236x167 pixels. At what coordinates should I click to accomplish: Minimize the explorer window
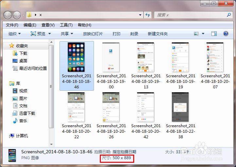tap(205, 3)
